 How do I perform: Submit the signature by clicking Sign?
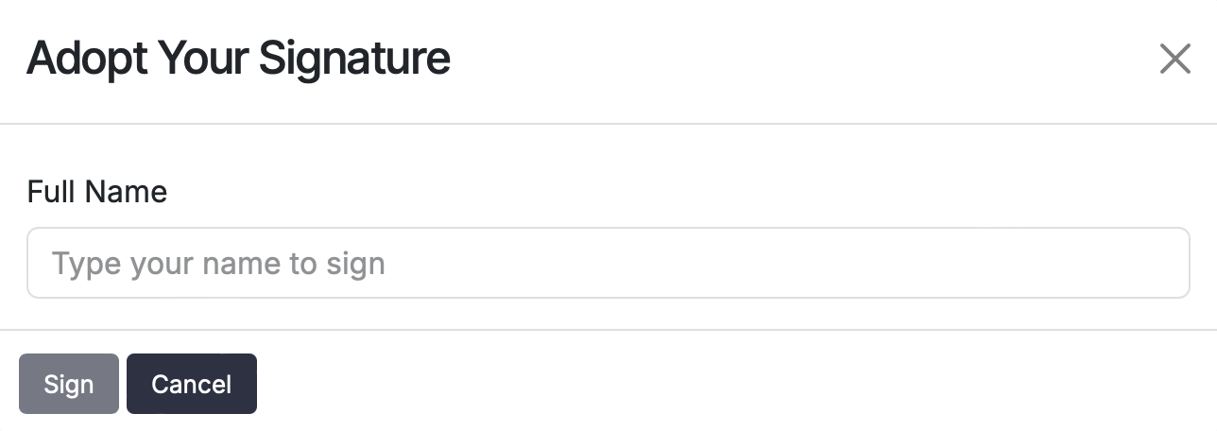click(x=69, y=384)
